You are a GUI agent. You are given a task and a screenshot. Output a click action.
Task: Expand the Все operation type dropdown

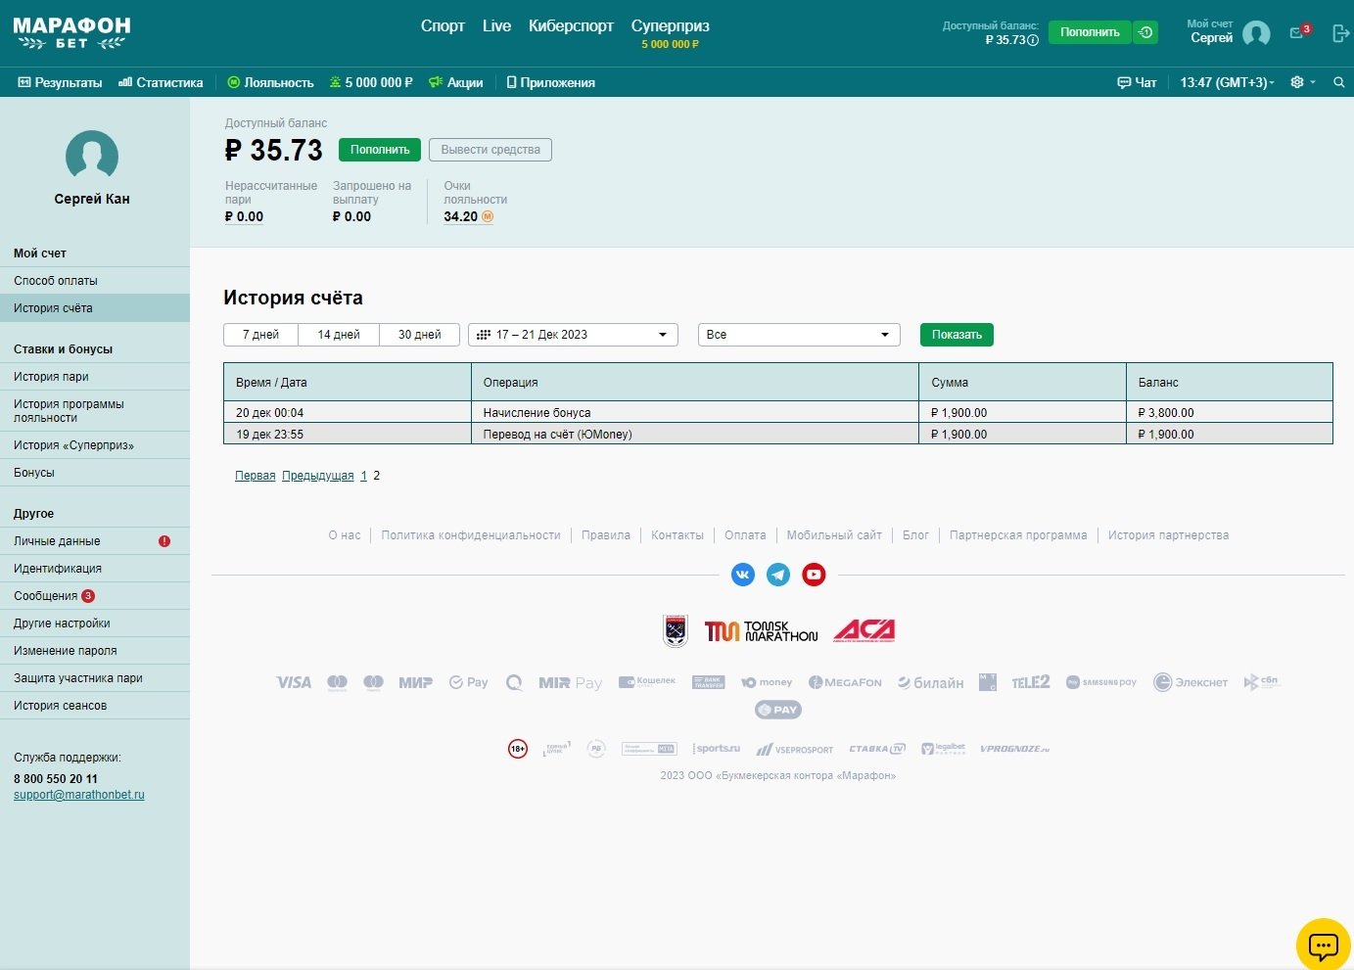(798, 335)
